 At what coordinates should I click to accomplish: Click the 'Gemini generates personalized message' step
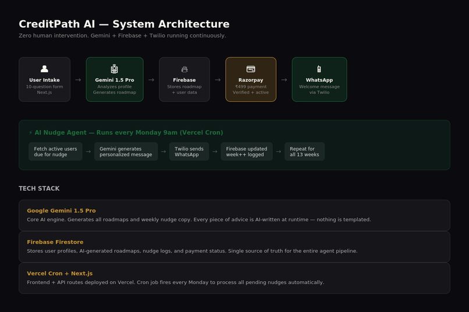click(126, 152)
